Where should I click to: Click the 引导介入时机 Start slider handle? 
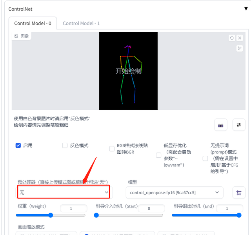coord(96,215)
